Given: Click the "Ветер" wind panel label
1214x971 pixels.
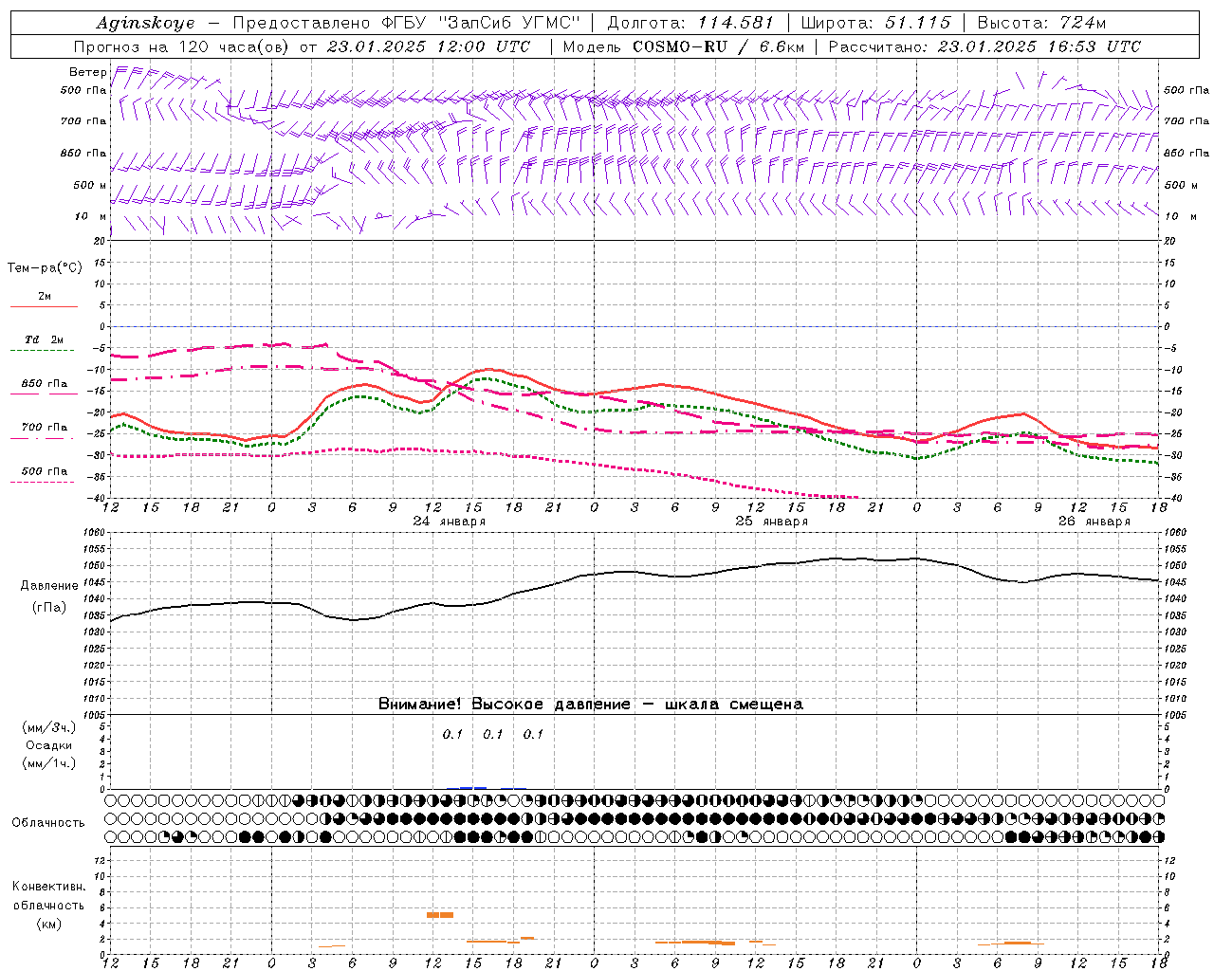Looking at the screenshot, I should click(87, 72).
